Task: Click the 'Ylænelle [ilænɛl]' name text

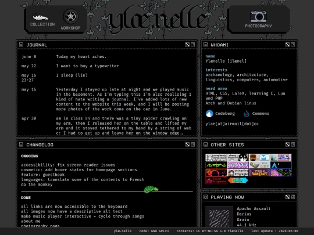Action: [x=226, y=61]
